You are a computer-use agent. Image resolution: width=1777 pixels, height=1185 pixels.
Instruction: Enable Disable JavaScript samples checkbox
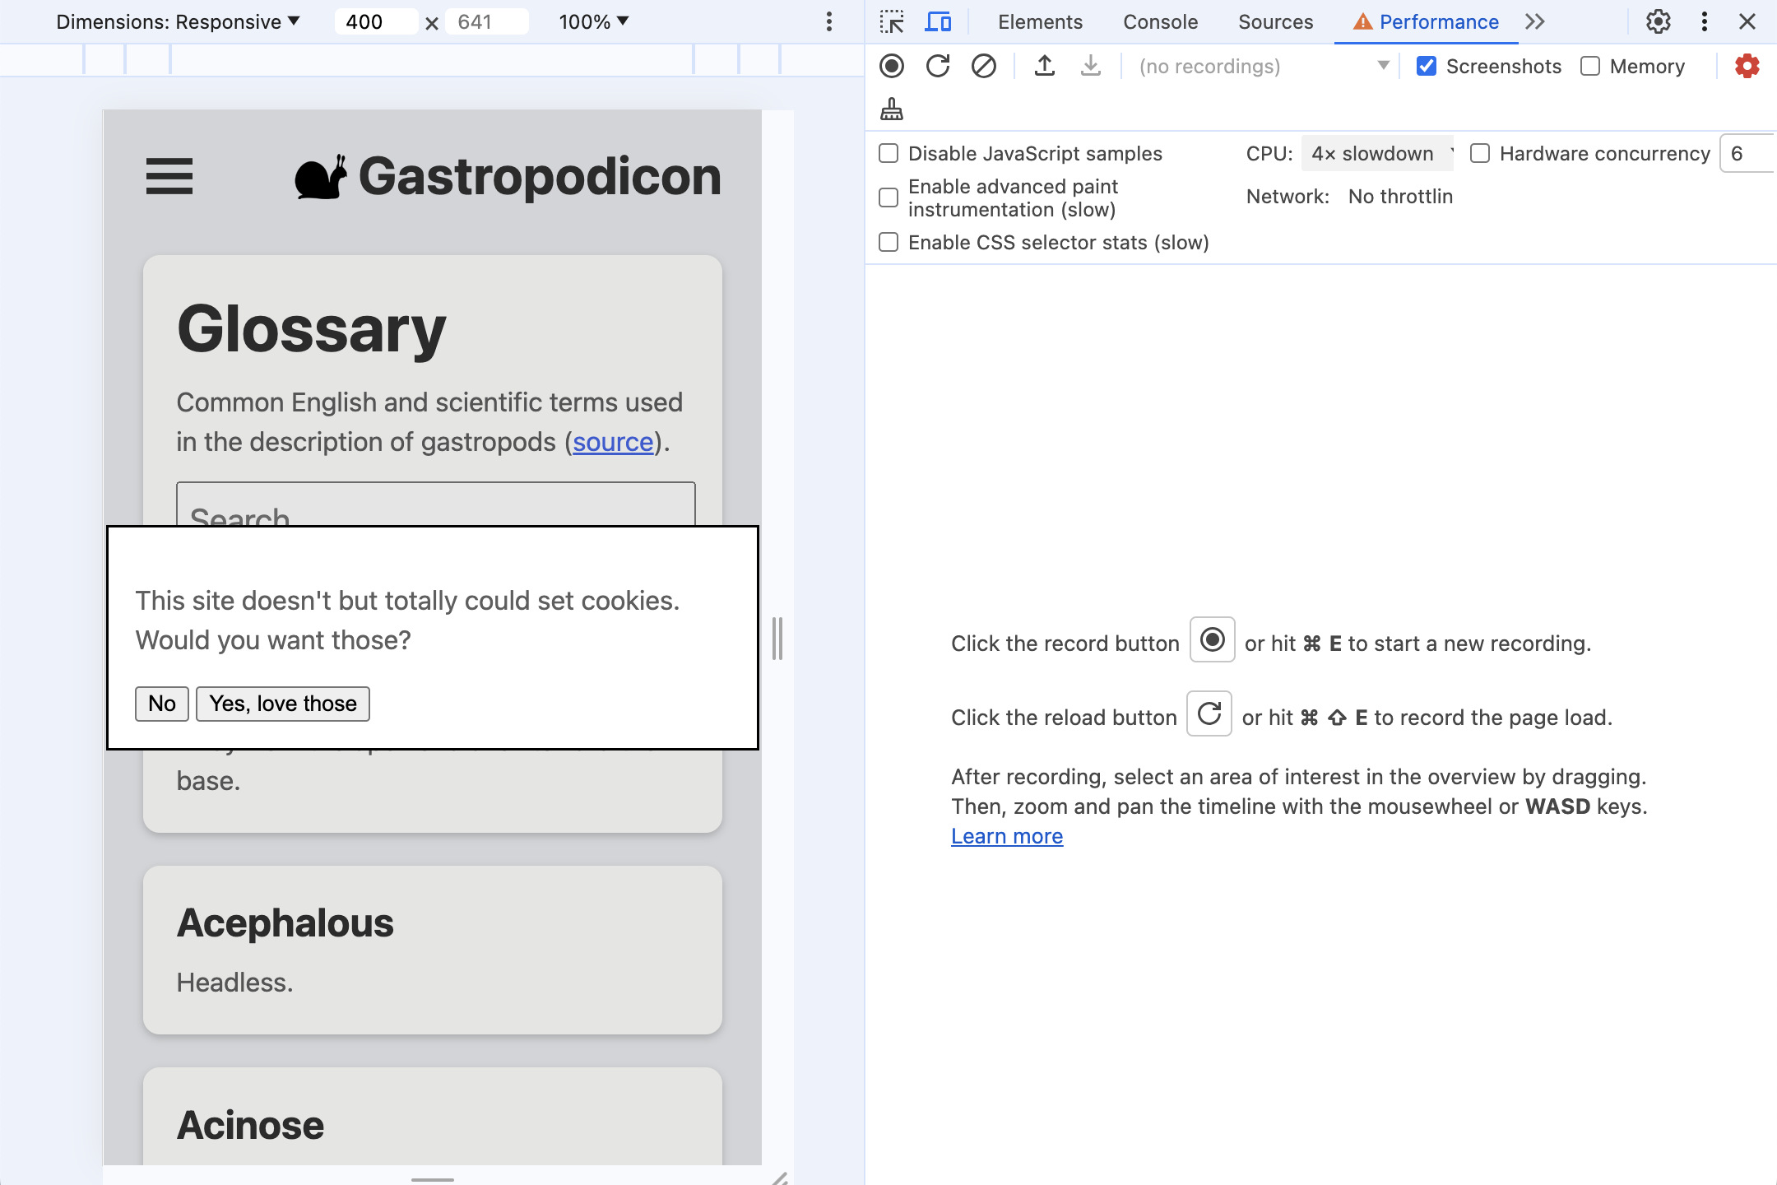pyautogui.click(x=890, y=152)
